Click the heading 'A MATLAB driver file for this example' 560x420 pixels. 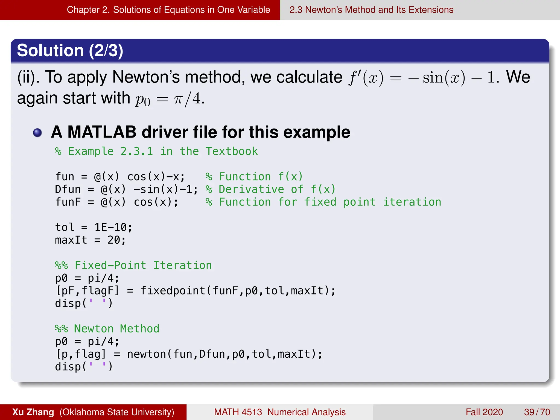tap(200, 132)
